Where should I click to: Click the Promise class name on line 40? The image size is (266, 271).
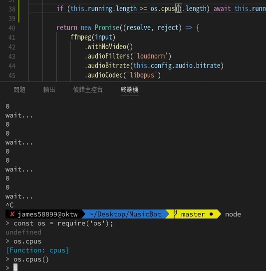pos(107,27)
